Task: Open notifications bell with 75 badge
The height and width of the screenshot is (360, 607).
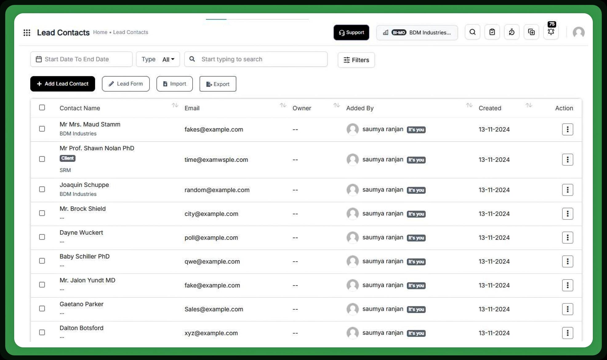Action: 551,31
